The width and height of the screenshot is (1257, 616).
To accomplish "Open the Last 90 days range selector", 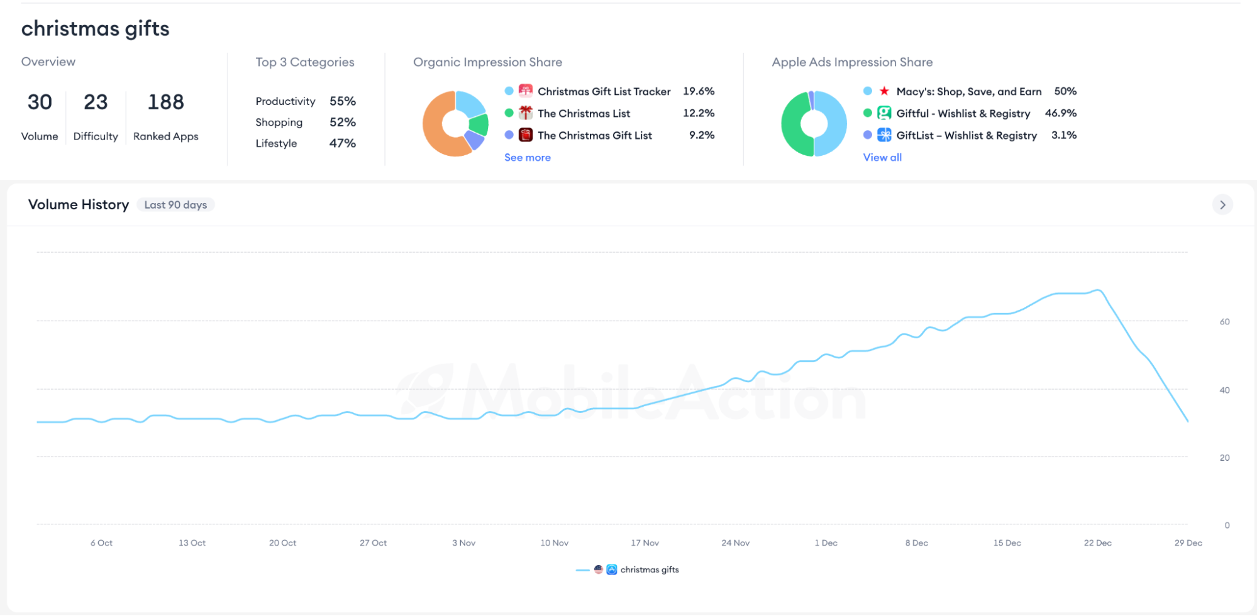I will [x=175, y=205].
